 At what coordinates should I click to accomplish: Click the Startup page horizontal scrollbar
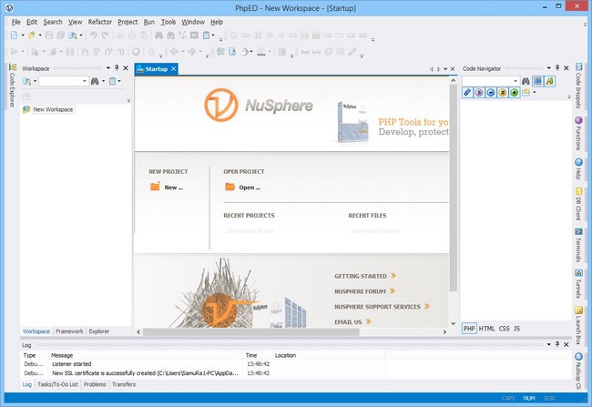click(251, 331)
